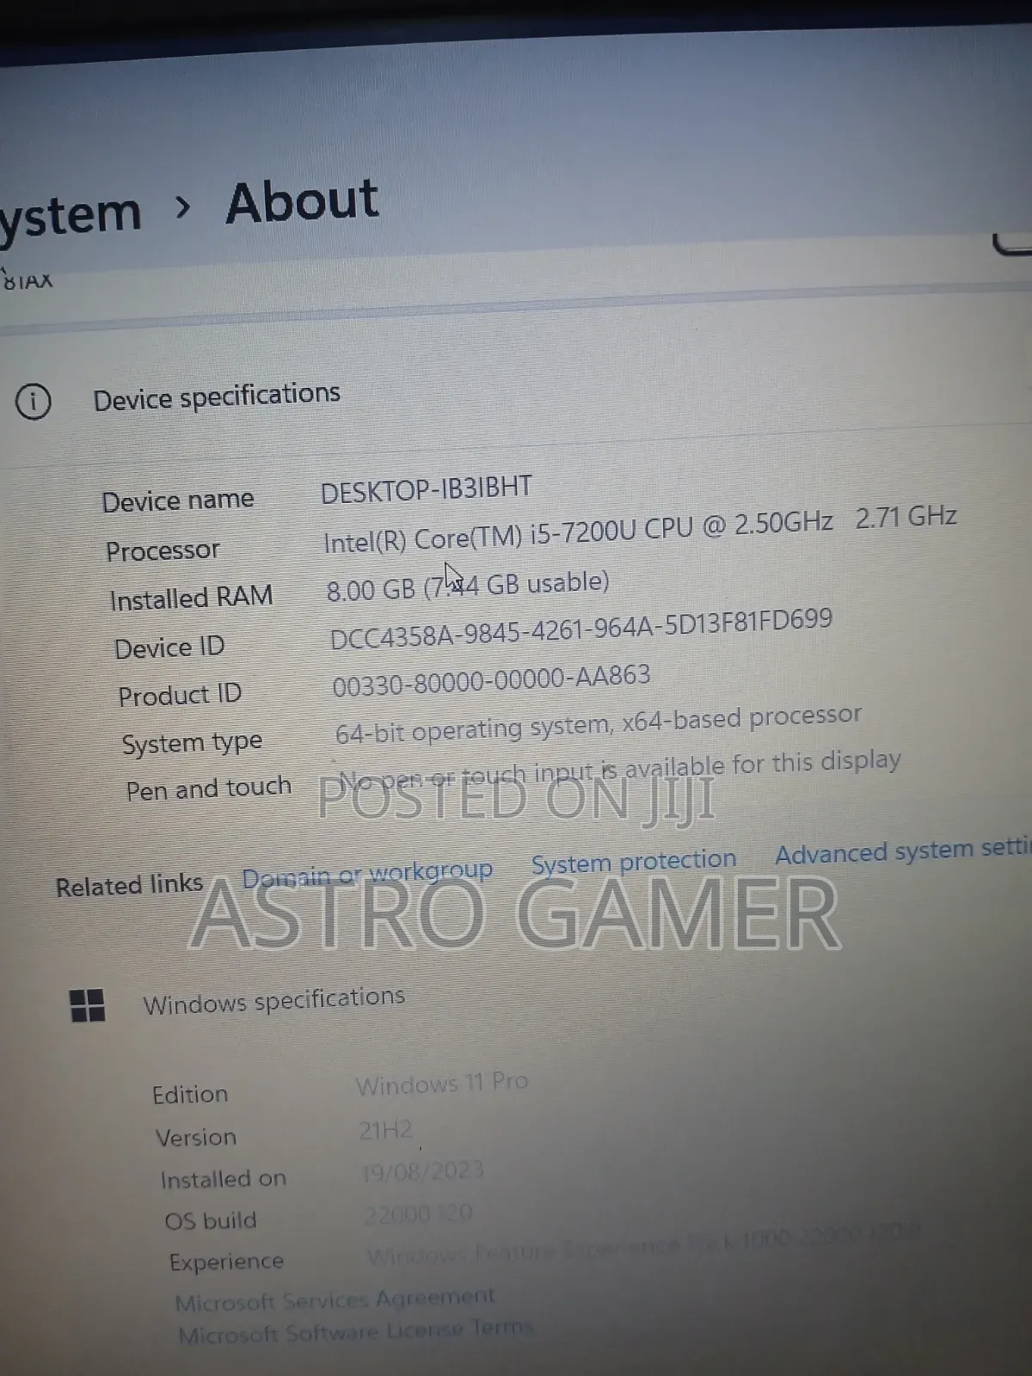Click the Device name label
Viewport: 1032px width, 1376px height.
click(x=178, y=501)
